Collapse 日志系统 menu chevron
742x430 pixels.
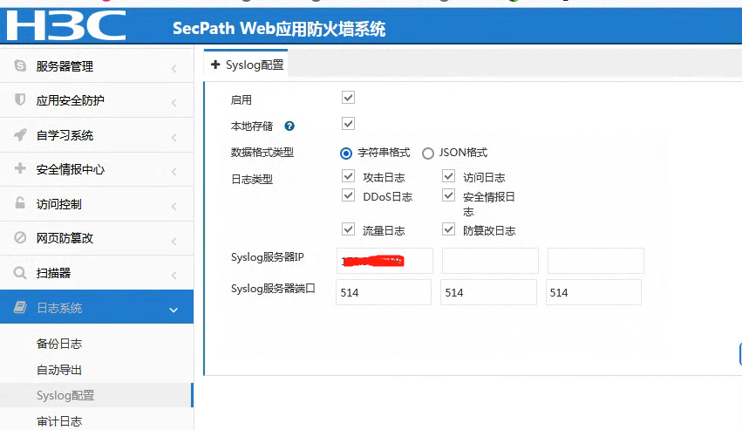[x=174, y=311]
